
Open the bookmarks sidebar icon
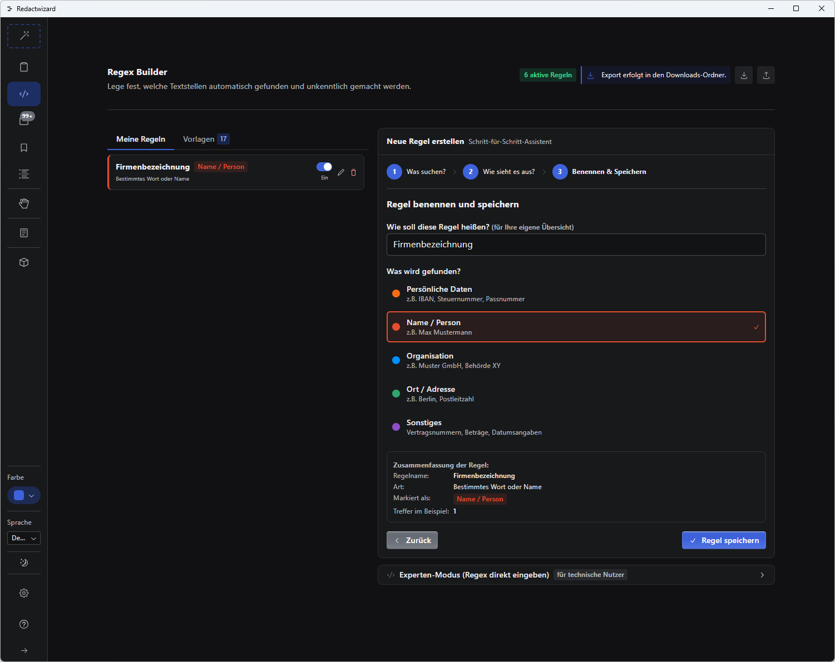pyautogui.click(x=24, y=148)
